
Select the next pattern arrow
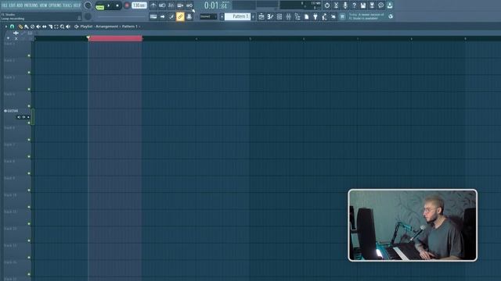coord(253,16)
